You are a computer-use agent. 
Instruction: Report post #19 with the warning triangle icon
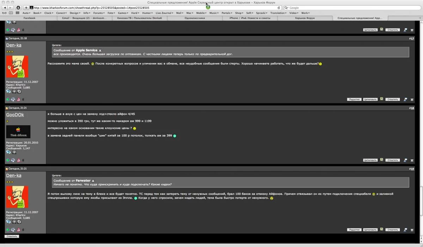click(19, 230)
